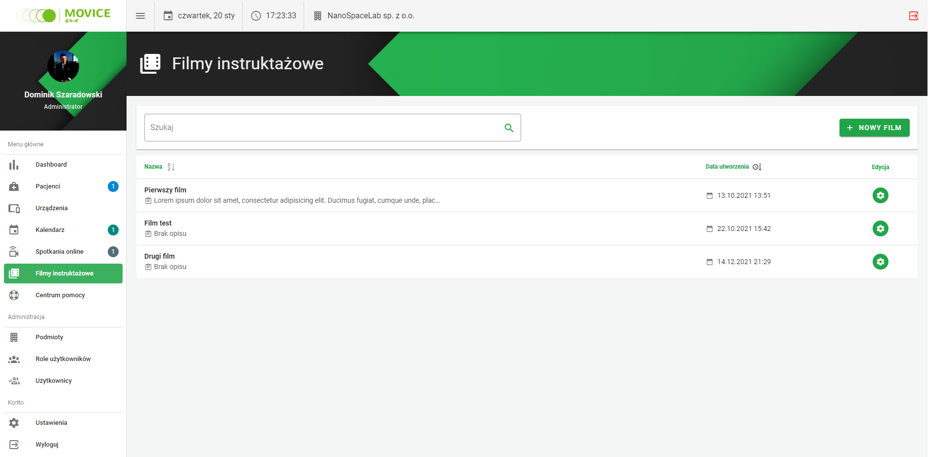Screen dimensions: 929x457
Task: Open the Dashboard menu item
Action: coord(51,165)
